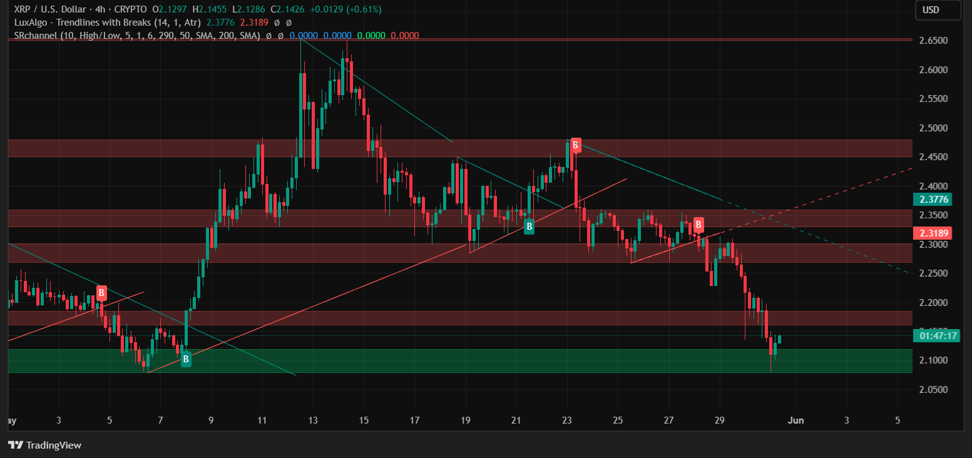
Task: Click the +0.0129 (+0.61%) change value
Action: click(346, 9)
